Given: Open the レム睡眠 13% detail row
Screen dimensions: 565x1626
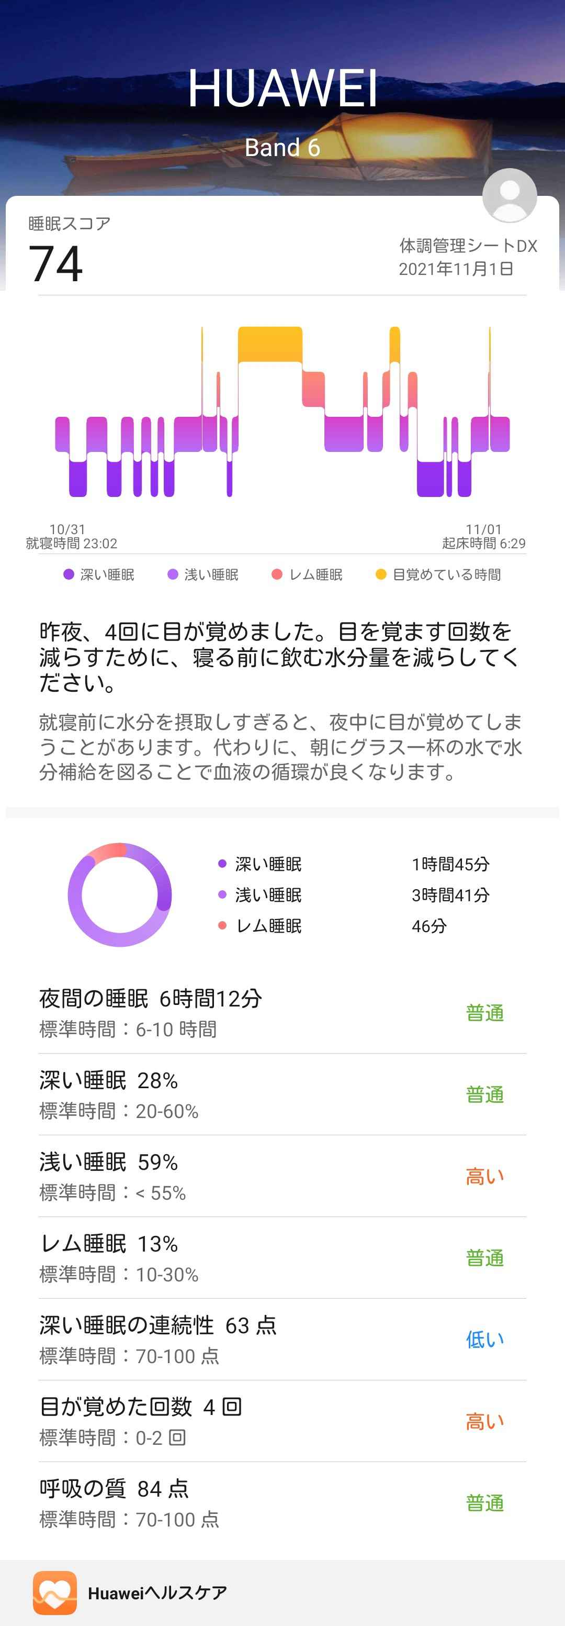Looking at the screenshot, I should pyautogui.click(x=282, y=1257).
